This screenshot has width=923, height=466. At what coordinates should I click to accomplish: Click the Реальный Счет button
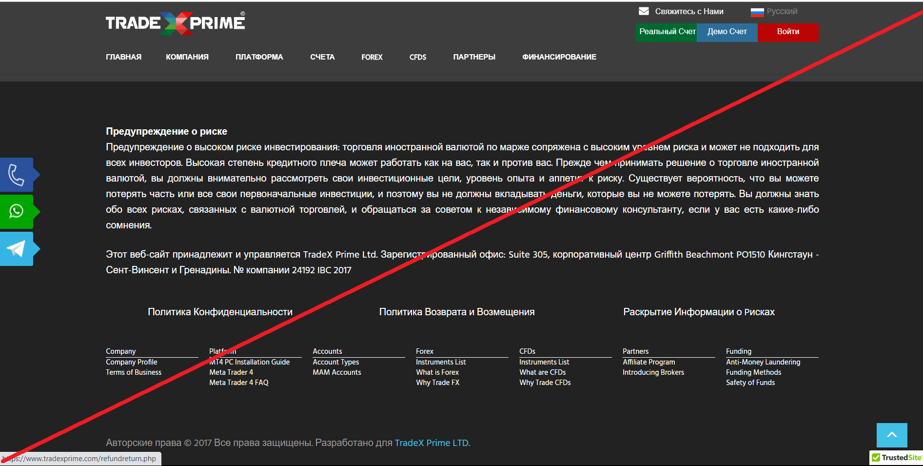tap(666, 32)
